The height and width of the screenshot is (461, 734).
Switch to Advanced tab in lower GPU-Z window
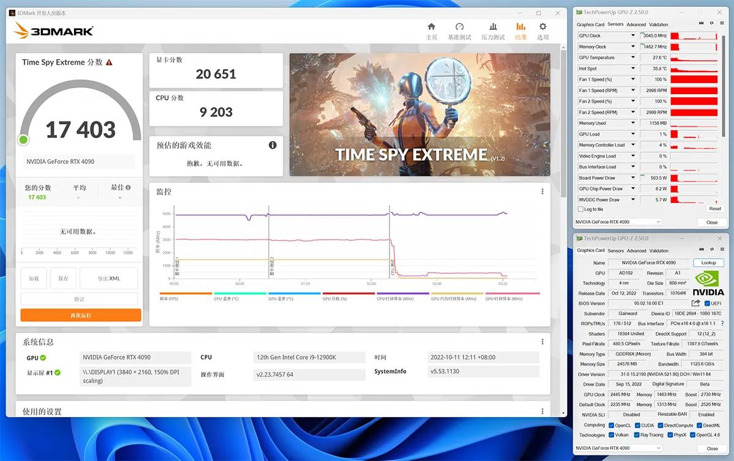[x=636, y=251]
